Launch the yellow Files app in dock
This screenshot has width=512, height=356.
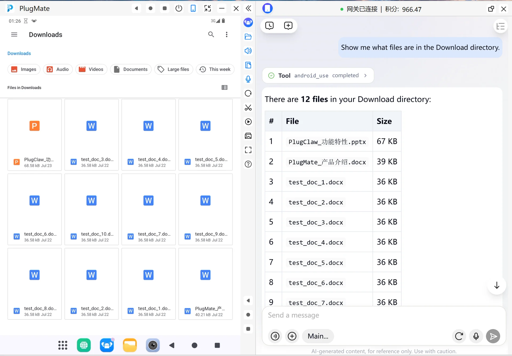(x=130, y=345)
